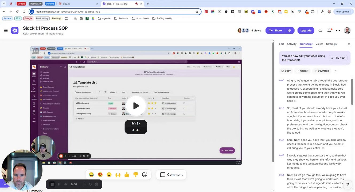The height and width of the screenshot is (192, 355).
Task: Jump to transcript timestamp 0:18
Action: click(282, 108)
